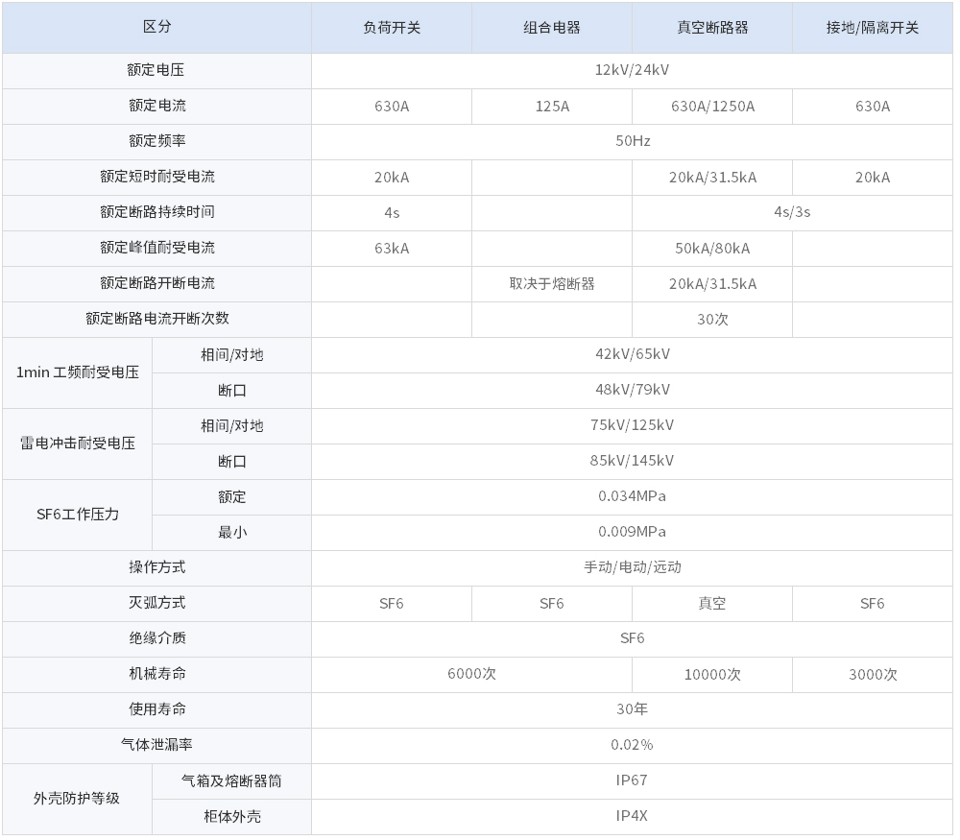
Task: Click the 额定峰值耐受电流 label
Action: pos(156,248)
